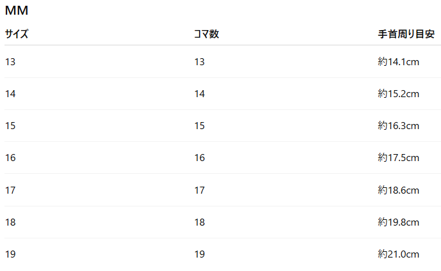Select the 約17.5cm wrist measurement cell
This screenshot has width=441, height=271.
pyautogui.click(x=398, y=158)
